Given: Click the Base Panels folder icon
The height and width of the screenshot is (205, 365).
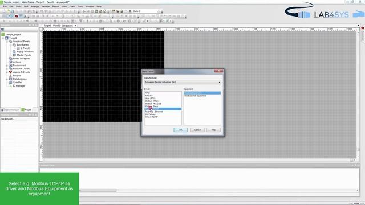Looking at the screenshot, I should (14, 44).
